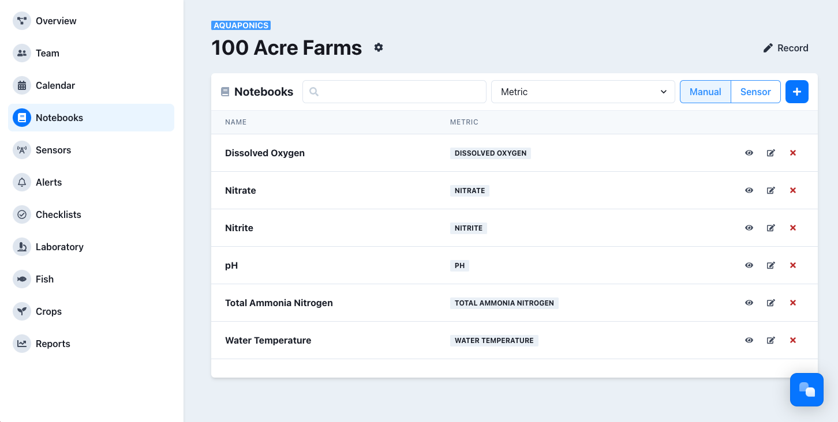Viewport: 838px width, 422px height.
Task: Go to Sensors in sidebar
Action: pyautogui.click(x=53, y=150)
